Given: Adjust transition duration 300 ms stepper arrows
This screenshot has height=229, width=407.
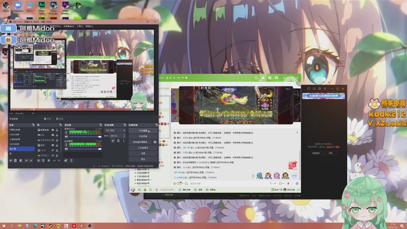Looking at the screenshot, I should coord(124,136).
